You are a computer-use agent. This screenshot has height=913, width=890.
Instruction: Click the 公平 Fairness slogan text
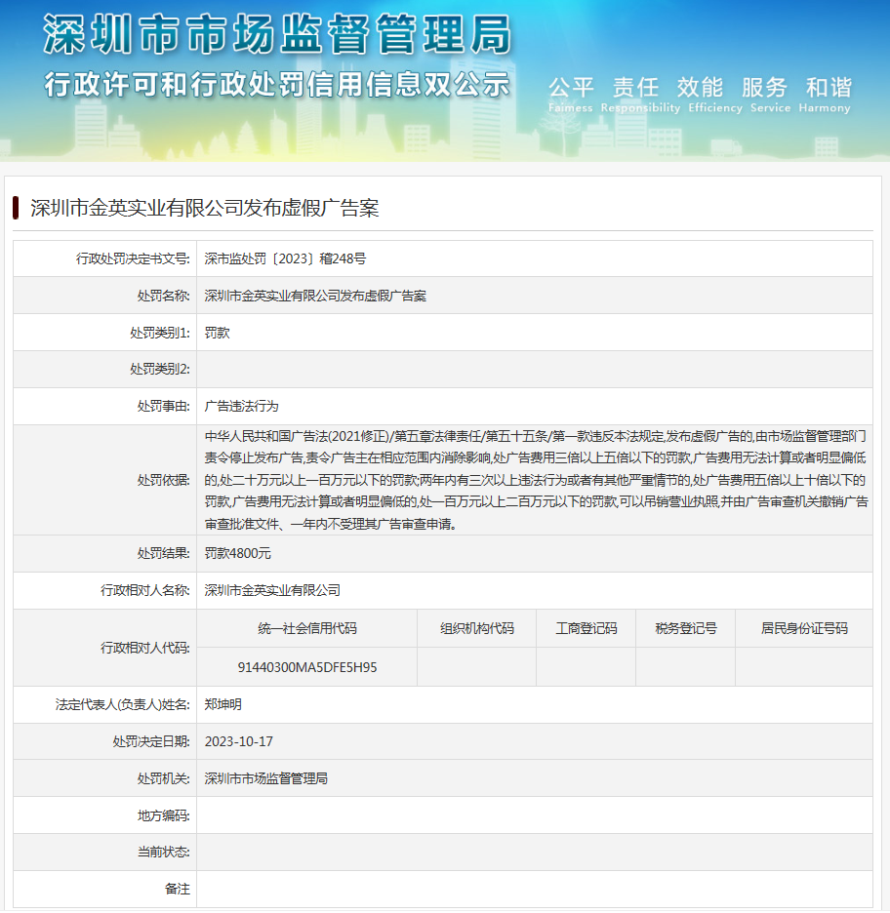click(570, 94)
